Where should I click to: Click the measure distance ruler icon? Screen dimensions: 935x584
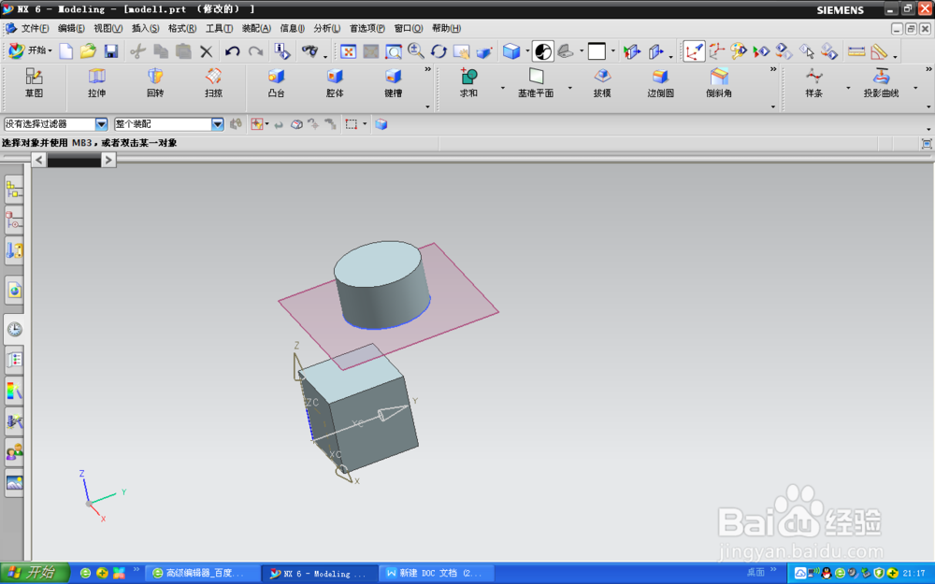tap(856, 51)
